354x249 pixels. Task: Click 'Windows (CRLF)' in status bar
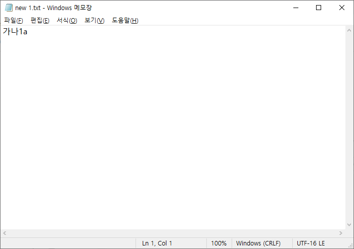click(258, 243)
